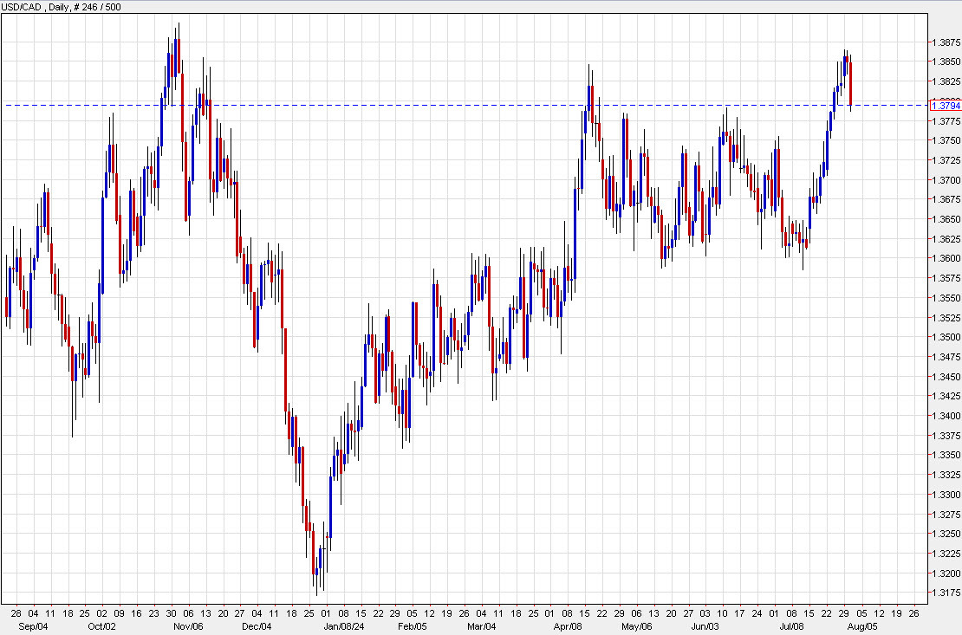Select the highest candle near Nov/06
Screen dimensions: 962x635
pos(178,52)
